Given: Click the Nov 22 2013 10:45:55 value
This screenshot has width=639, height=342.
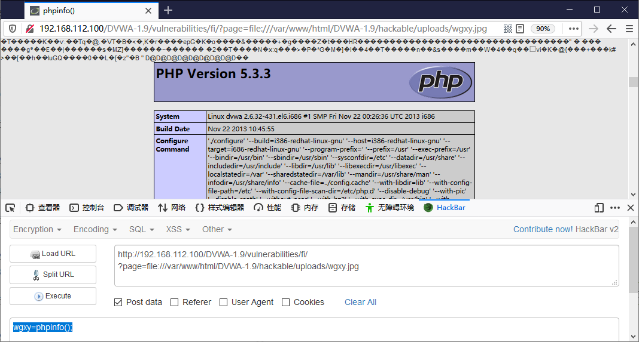Looking at the screenshot, I should click(241, 129).
